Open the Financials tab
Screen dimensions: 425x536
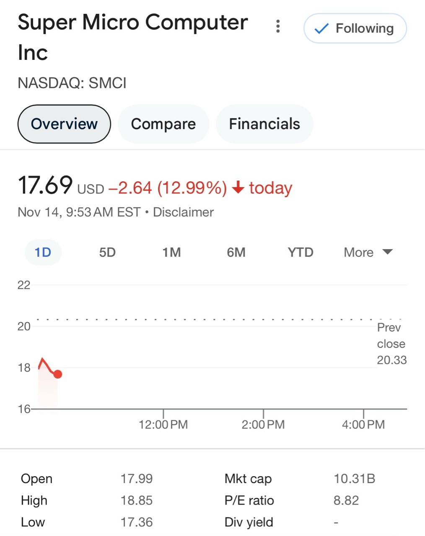point(264,124)
